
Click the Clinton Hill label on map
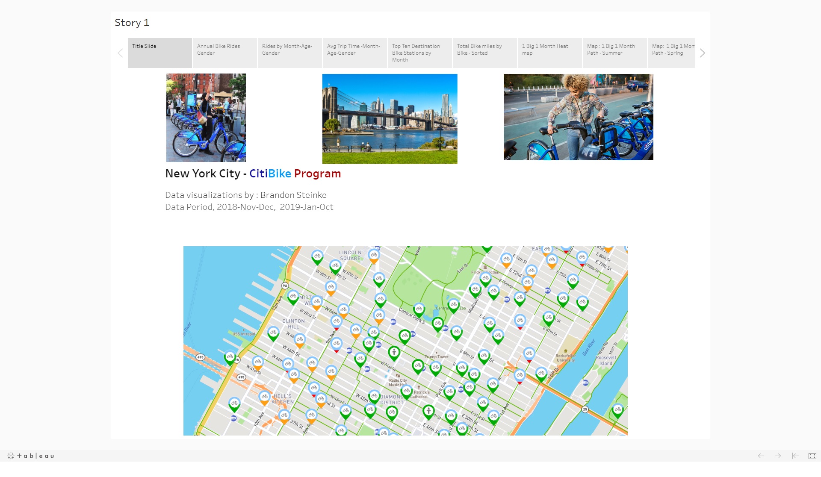pos(294,324)
